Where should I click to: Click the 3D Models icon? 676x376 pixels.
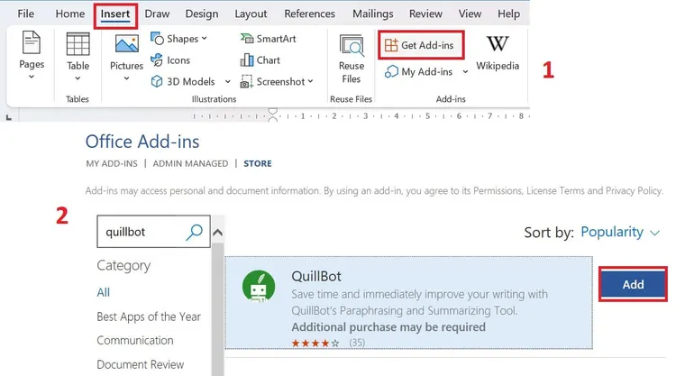coord(157,81)
